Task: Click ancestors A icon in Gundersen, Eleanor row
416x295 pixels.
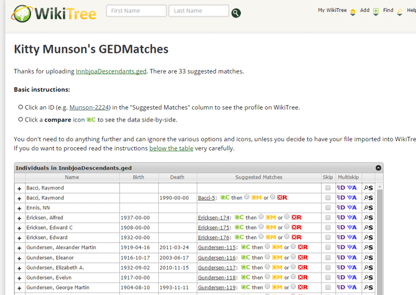Action: [352, 258]
